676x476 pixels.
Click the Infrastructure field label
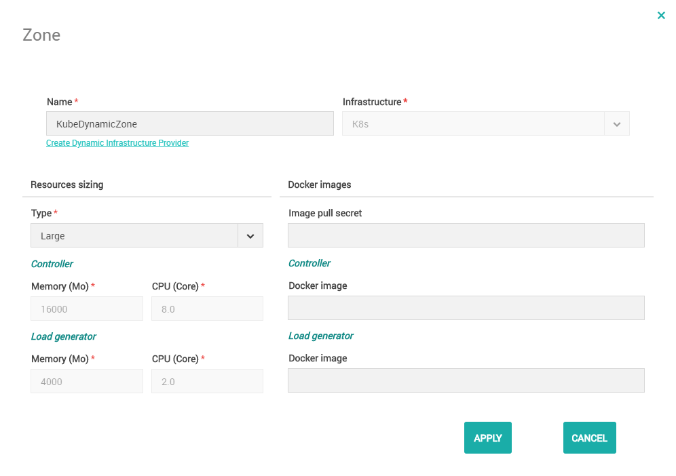pyautogui.click(x=372, y=102)
